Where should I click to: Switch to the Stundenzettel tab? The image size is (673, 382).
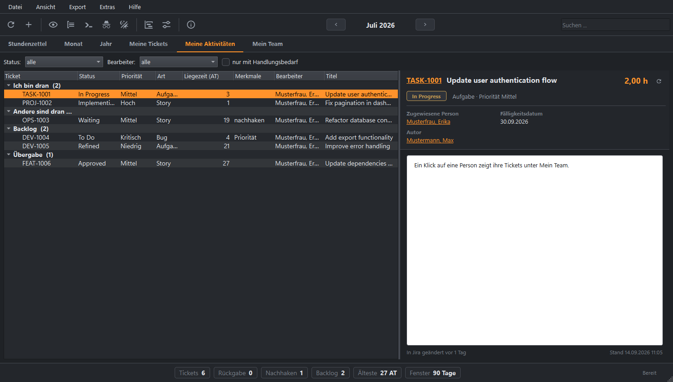pos(27,44)
